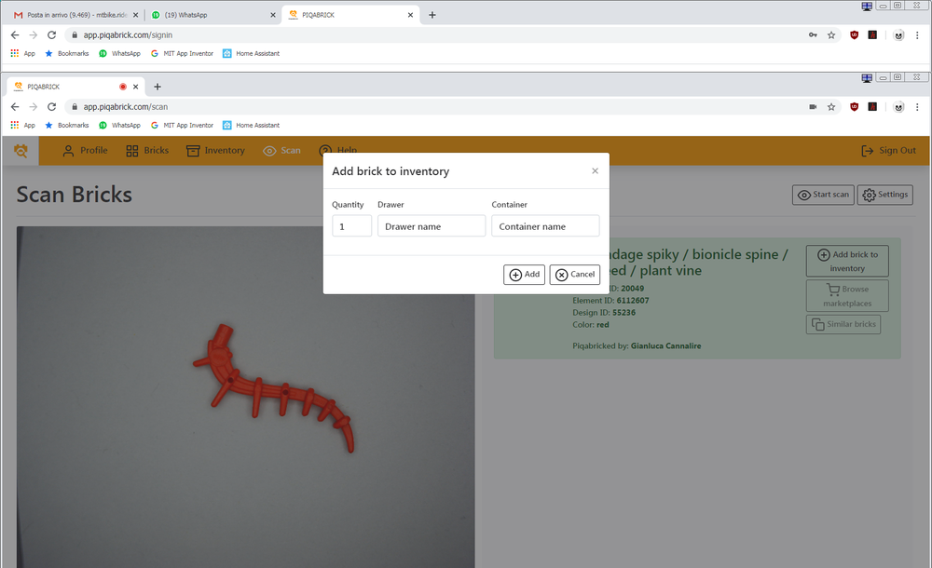Screen dimensions: 932x568
Task: Open Home Assistant bookmark in back window
Action: pyautogui.click(x=251, y=53)
